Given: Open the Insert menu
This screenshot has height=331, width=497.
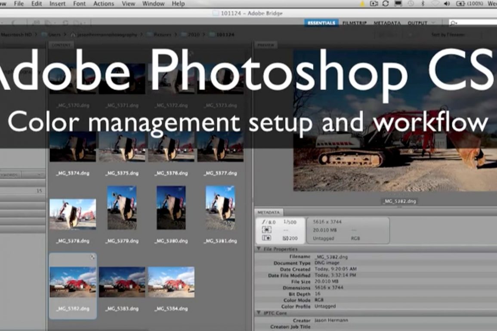Looking at the screenshot, I should pos(57,4).
